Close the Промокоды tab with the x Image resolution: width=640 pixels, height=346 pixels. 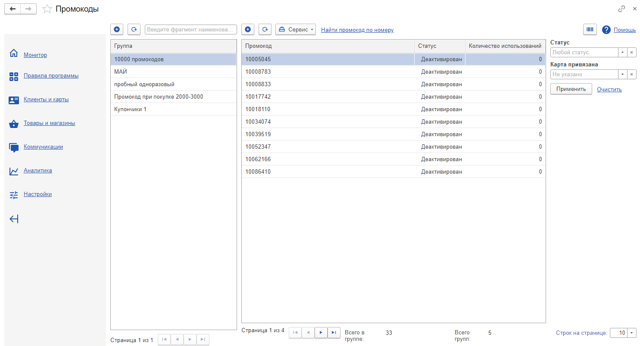634,9
